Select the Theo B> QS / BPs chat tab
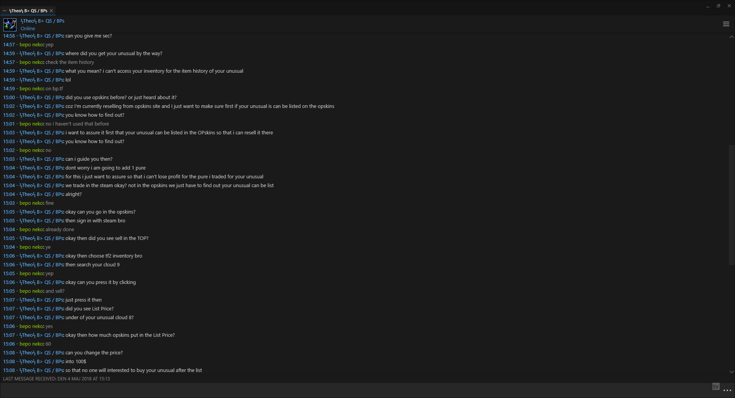Screen dimensions: 735x398 coord(28,11)
